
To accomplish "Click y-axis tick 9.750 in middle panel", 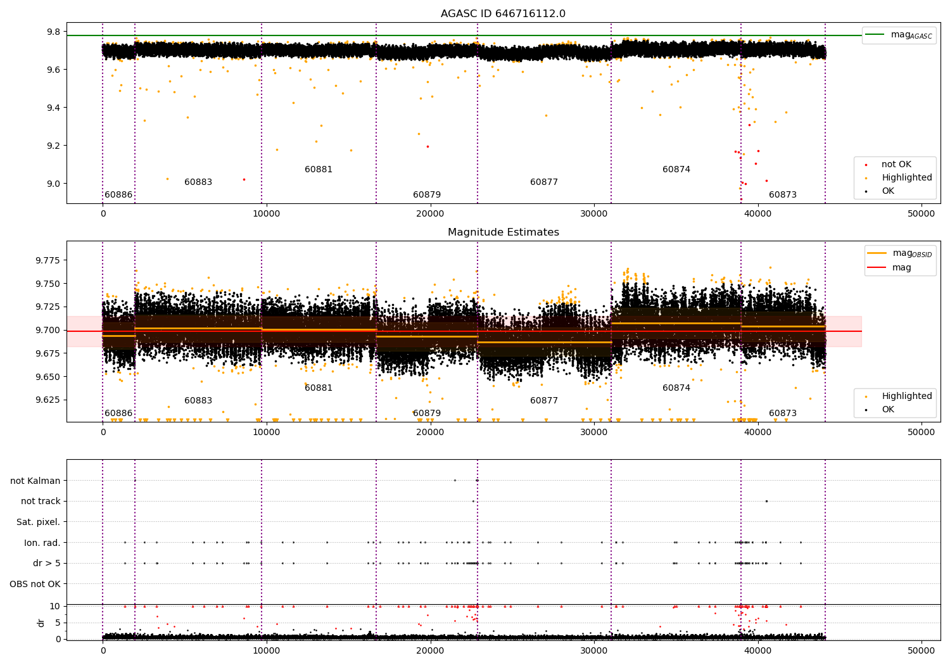I will pyautogui.click(x=48, y=284).
